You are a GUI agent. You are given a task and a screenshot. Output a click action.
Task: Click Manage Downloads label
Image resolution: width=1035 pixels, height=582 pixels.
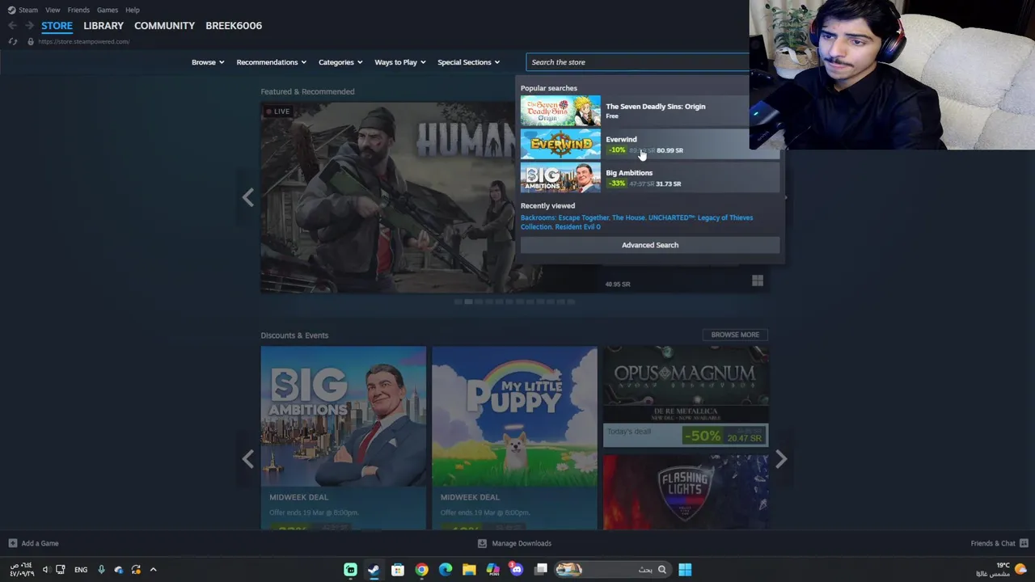coord(522,543)
